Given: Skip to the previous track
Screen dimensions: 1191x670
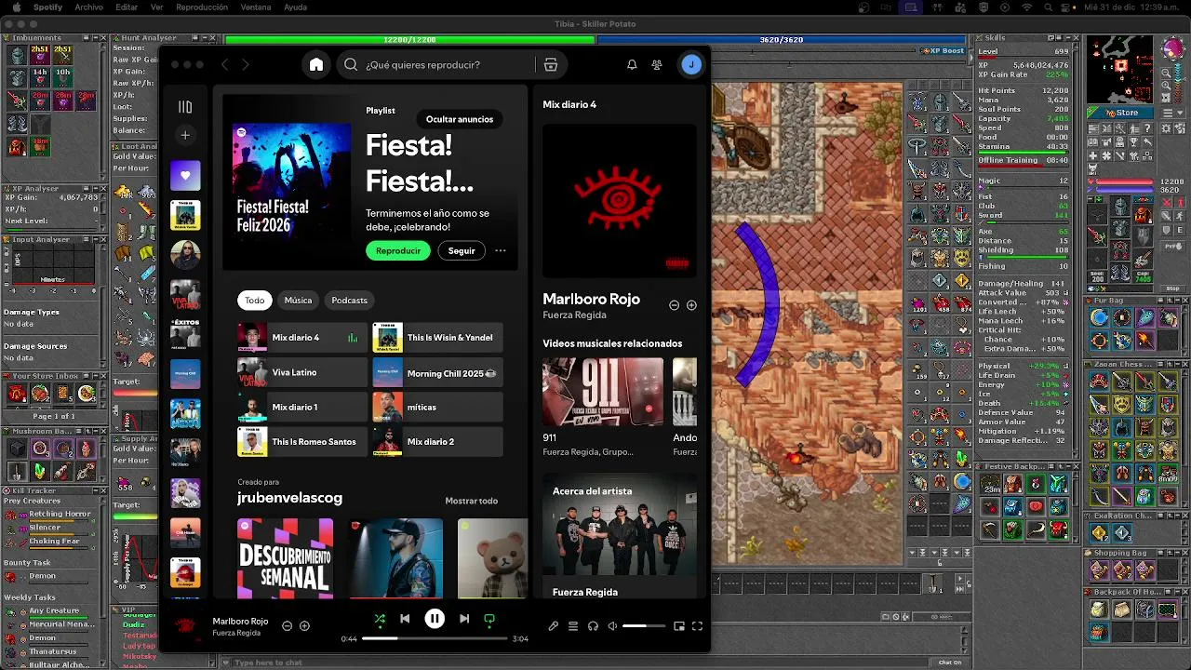Looking at the screenshot, I should [x=405, y=619].
